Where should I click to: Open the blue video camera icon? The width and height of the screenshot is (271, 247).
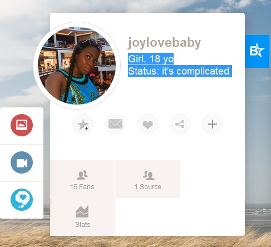click(x=22, y=162)
